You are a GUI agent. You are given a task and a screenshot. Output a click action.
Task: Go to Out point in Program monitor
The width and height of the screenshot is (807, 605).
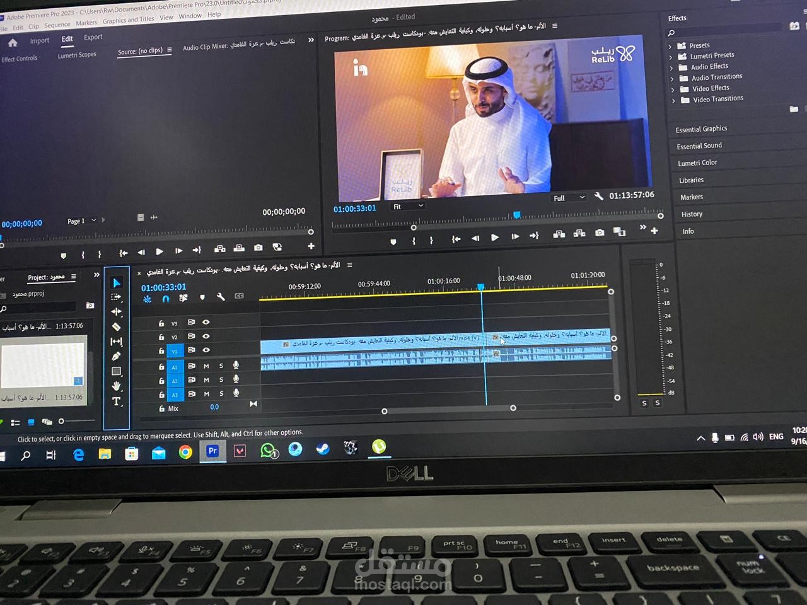[x=535, y=236]
